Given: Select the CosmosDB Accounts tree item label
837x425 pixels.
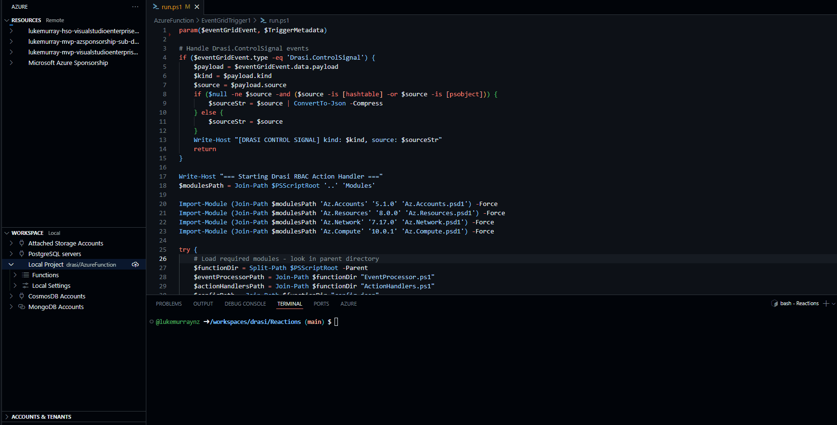Looking at the screenshot, I should pyautogui.click(x=57, y=296).
